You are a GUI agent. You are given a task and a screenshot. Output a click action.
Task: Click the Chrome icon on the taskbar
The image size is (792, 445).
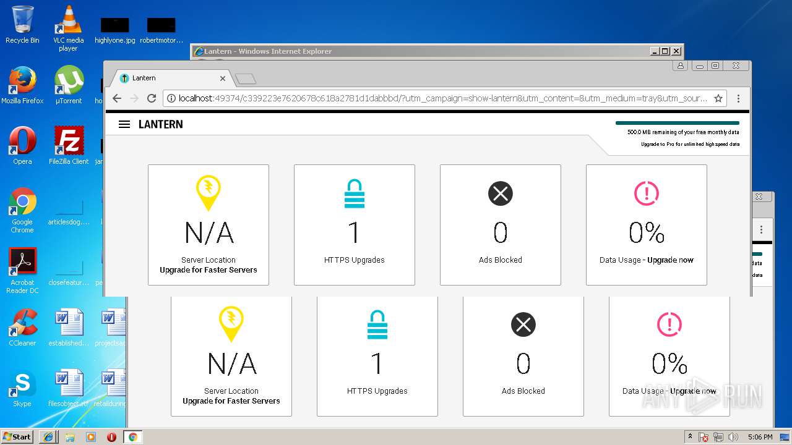click(x=132, y=437)
